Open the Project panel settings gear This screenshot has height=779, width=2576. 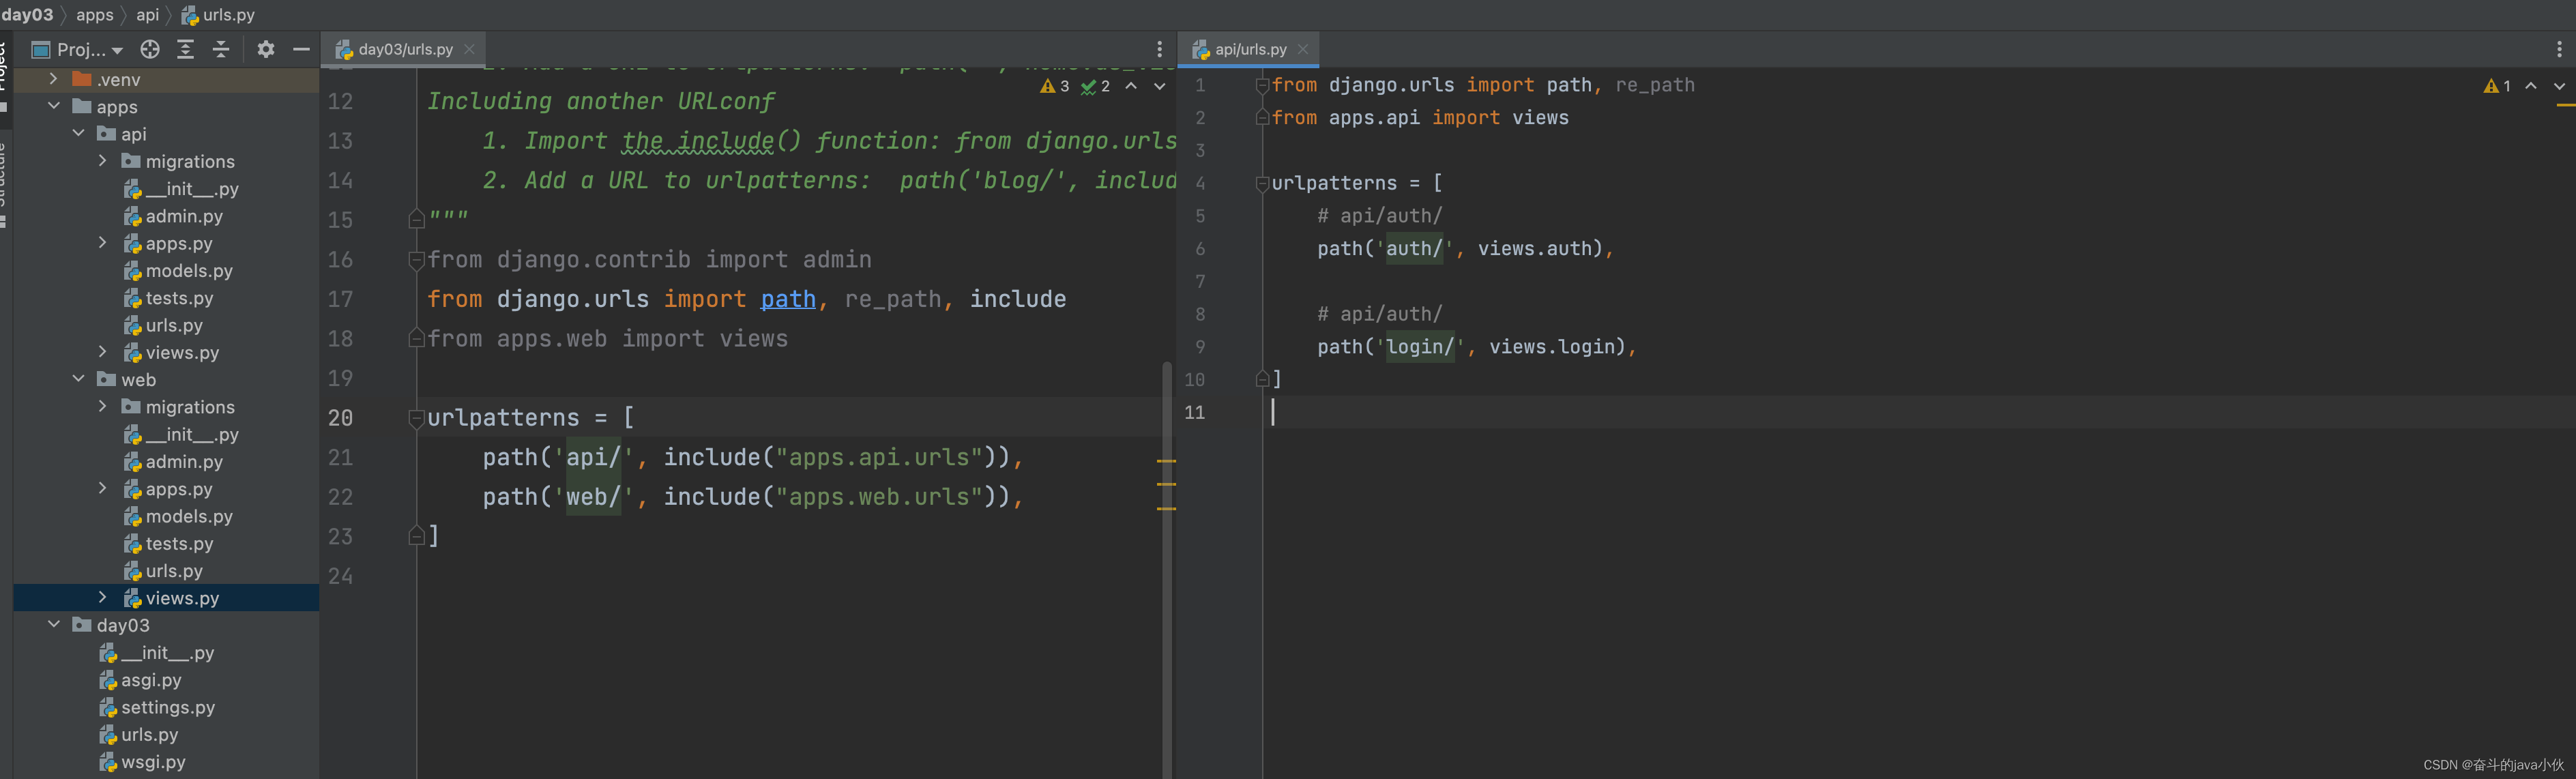(x=265, y=49)
